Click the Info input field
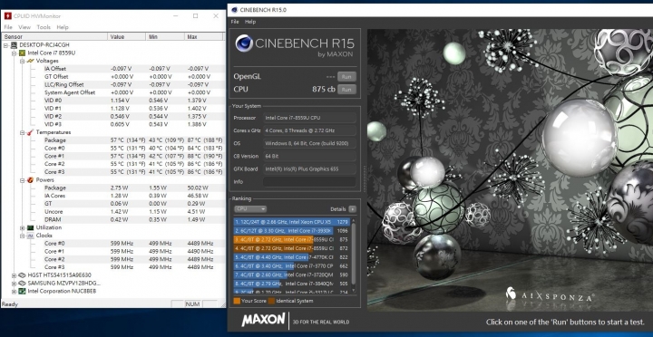The height and width of the screenshot is (337, 653). click(x=309, y=182)
